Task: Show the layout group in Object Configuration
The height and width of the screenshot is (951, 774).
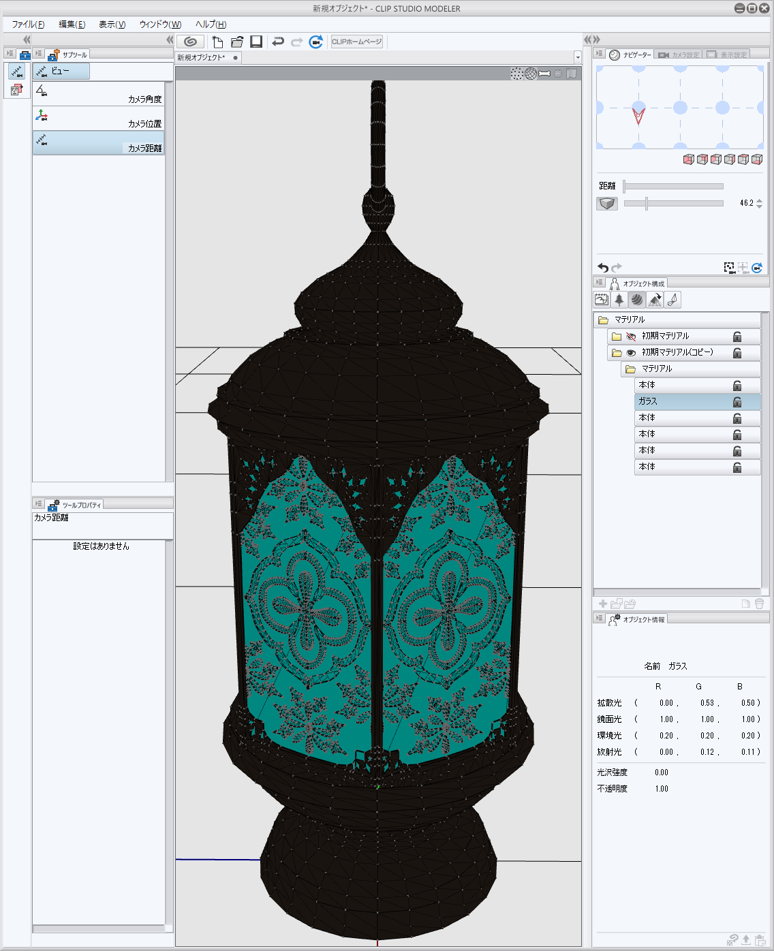Action: pyautogui.click(x=655, y=300)
